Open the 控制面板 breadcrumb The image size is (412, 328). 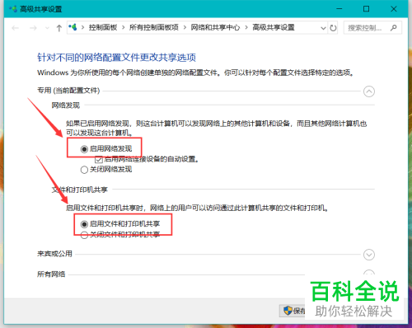(x=103, y=27)
